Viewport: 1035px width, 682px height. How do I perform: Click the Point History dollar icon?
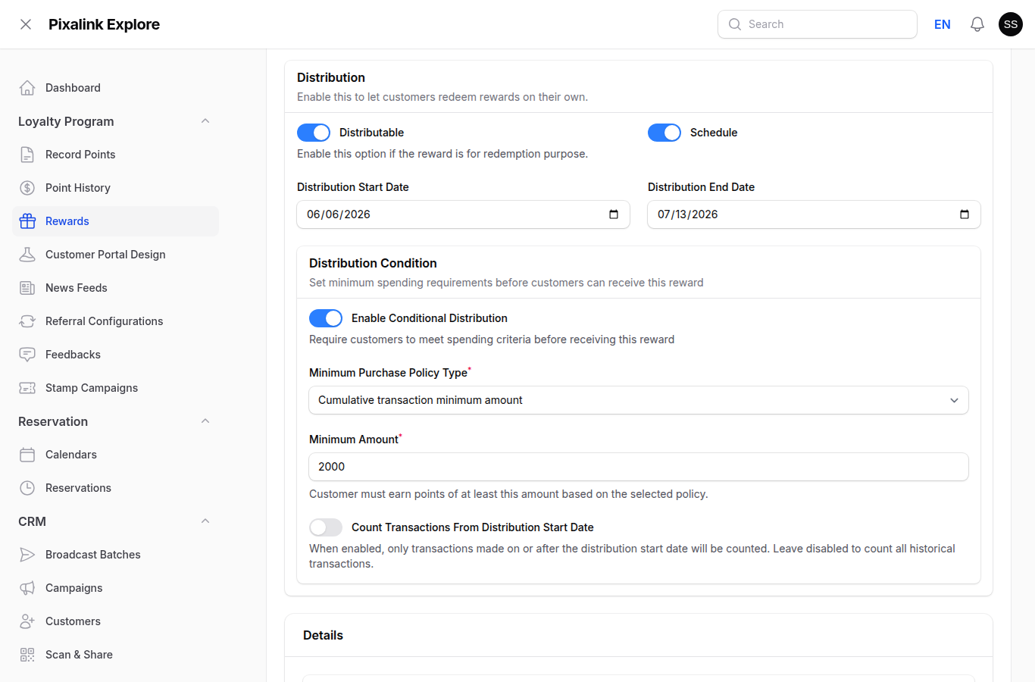pos(27,188)
